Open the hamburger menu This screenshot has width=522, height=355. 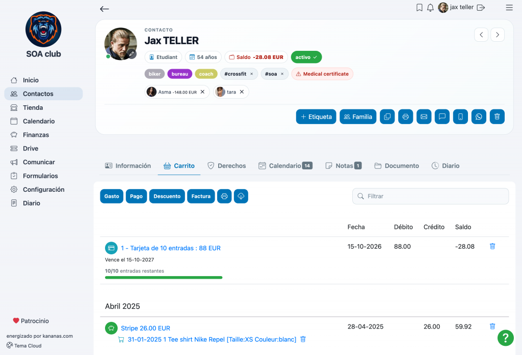(x=509, y=7)
